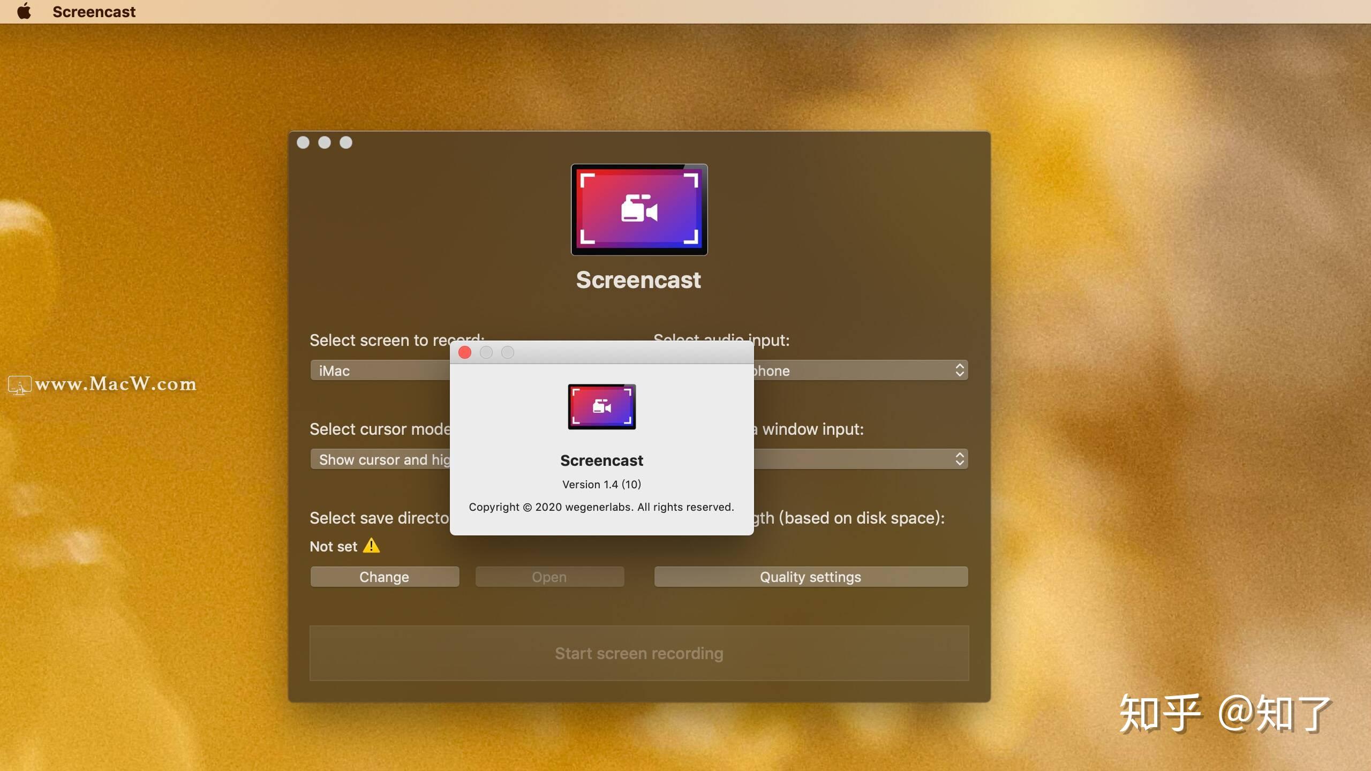Expand the audio input dropdown arrows
1371x771 pixels.
click(959, 370)
